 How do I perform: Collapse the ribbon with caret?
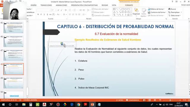[189, 19]
